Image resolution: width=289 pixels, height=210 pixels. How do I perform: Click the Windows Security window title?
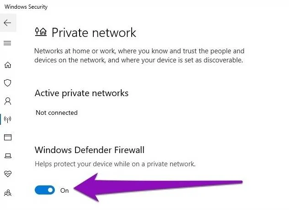point(26,7)
